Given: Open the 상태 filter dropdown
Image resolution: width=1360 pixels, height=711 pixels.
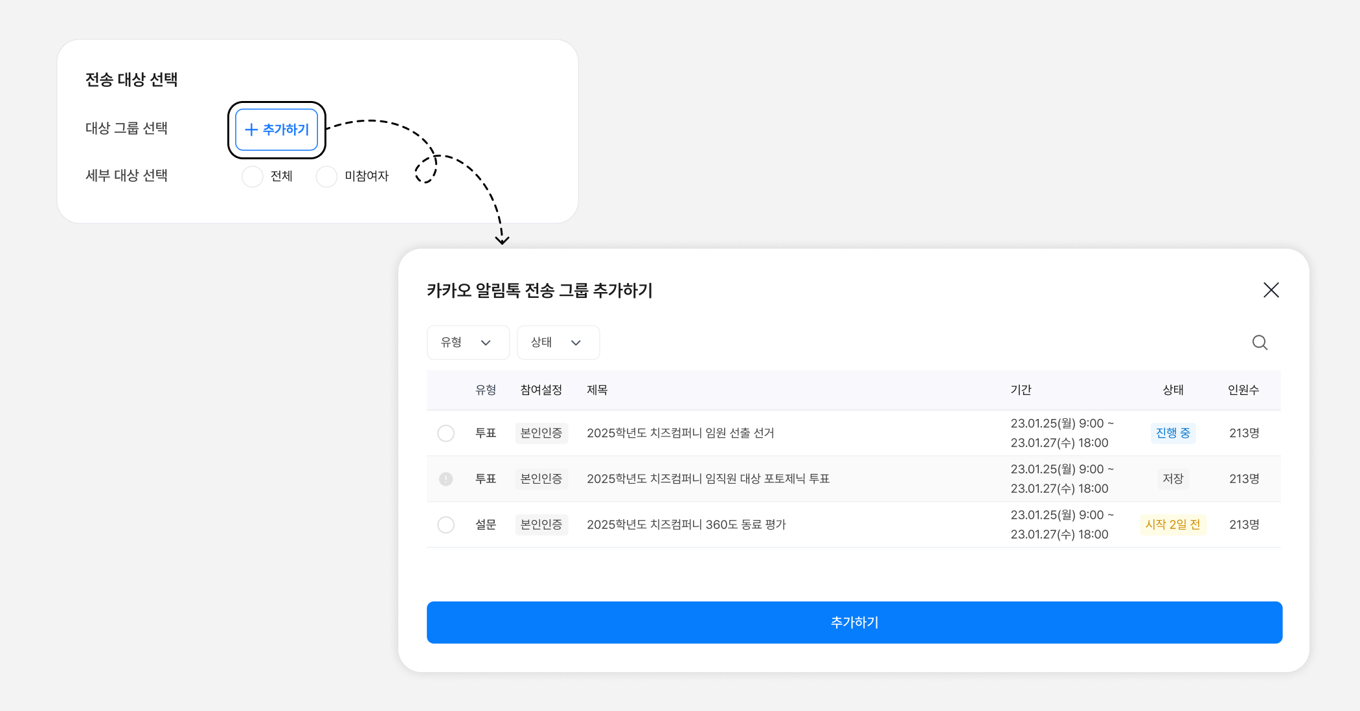Looking at the screenshot, I should [558, 343].
